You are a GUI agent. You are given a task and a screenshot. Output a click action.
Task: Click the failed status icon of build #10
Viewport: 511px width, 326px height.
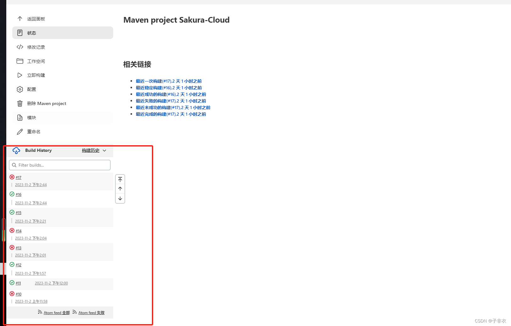point(12,294)
